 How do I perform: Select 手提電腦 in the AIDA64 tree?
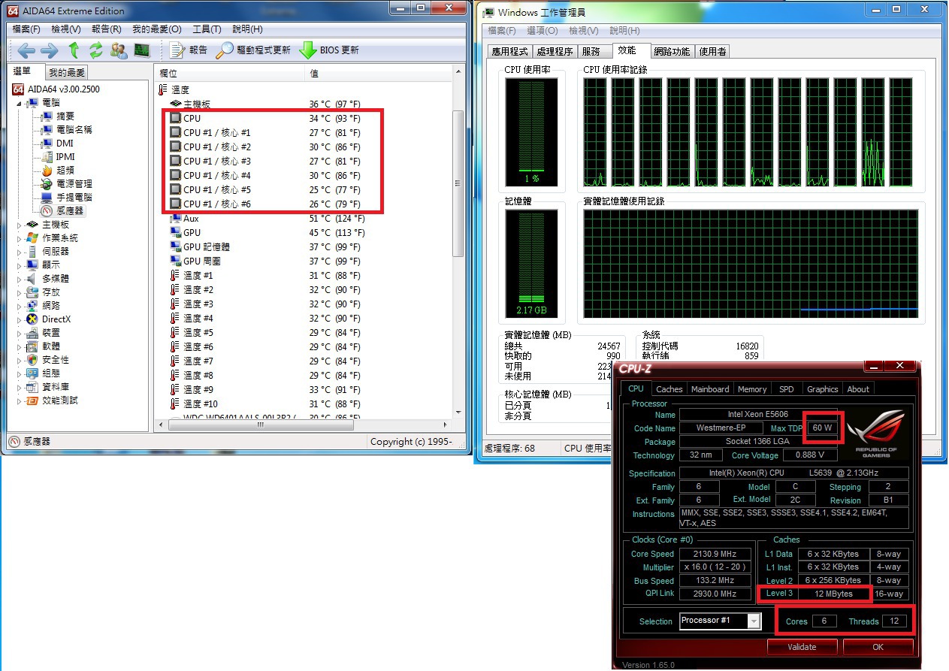74,198
